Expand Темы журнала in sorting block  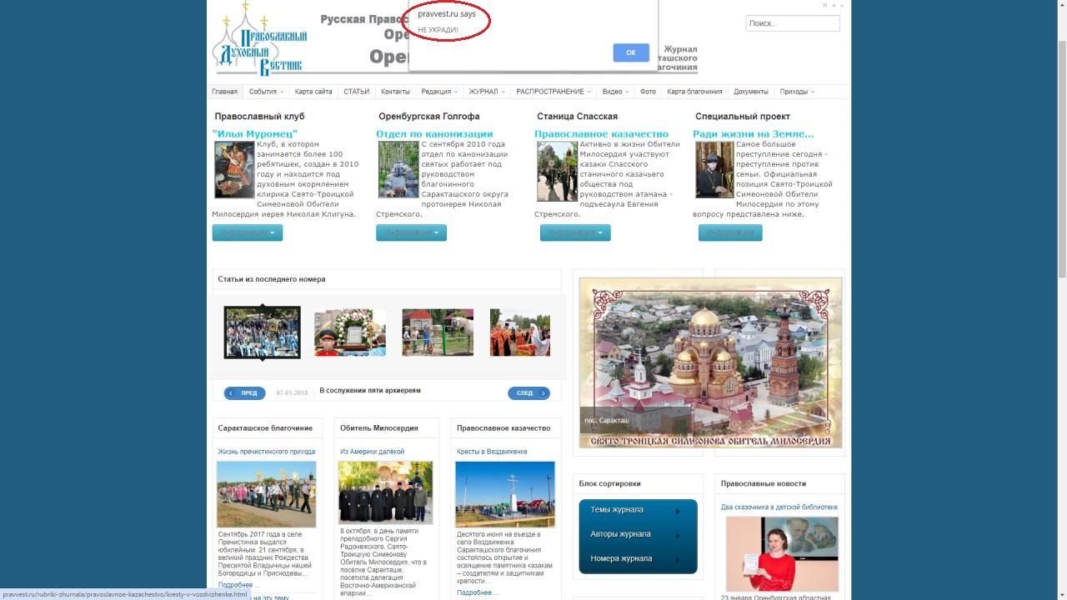(x=638, y=510)
